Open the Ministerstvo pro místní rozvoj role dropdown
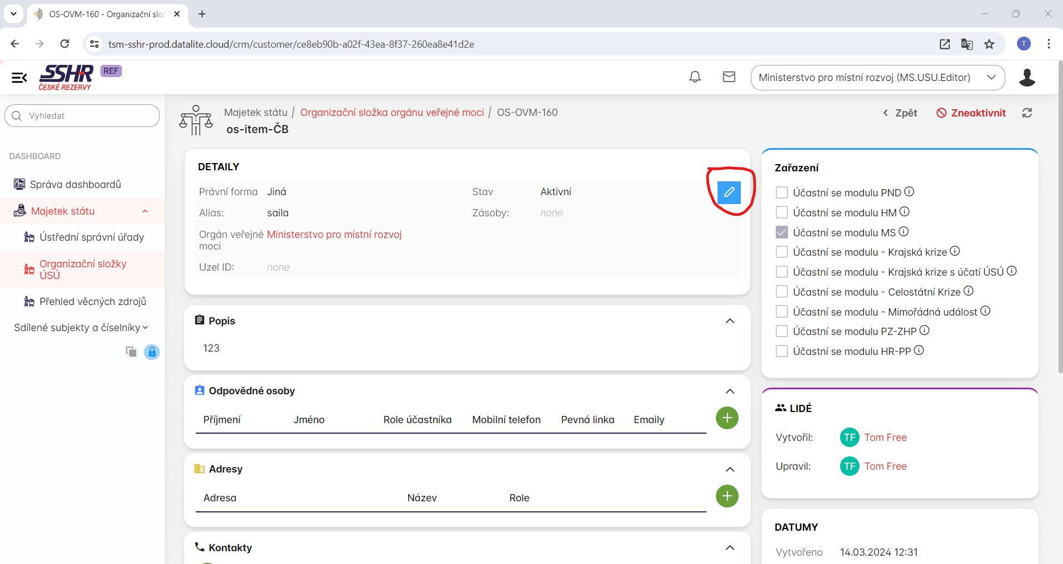This screenshot has height=564, width=1063. [x=877, y=78]
